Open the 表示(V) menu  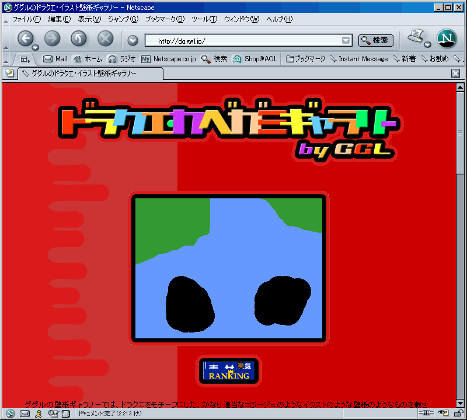pos(89,19)
